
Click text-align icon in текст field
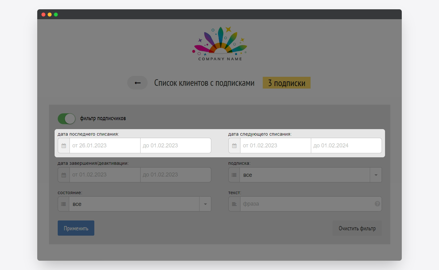(234, 204)
